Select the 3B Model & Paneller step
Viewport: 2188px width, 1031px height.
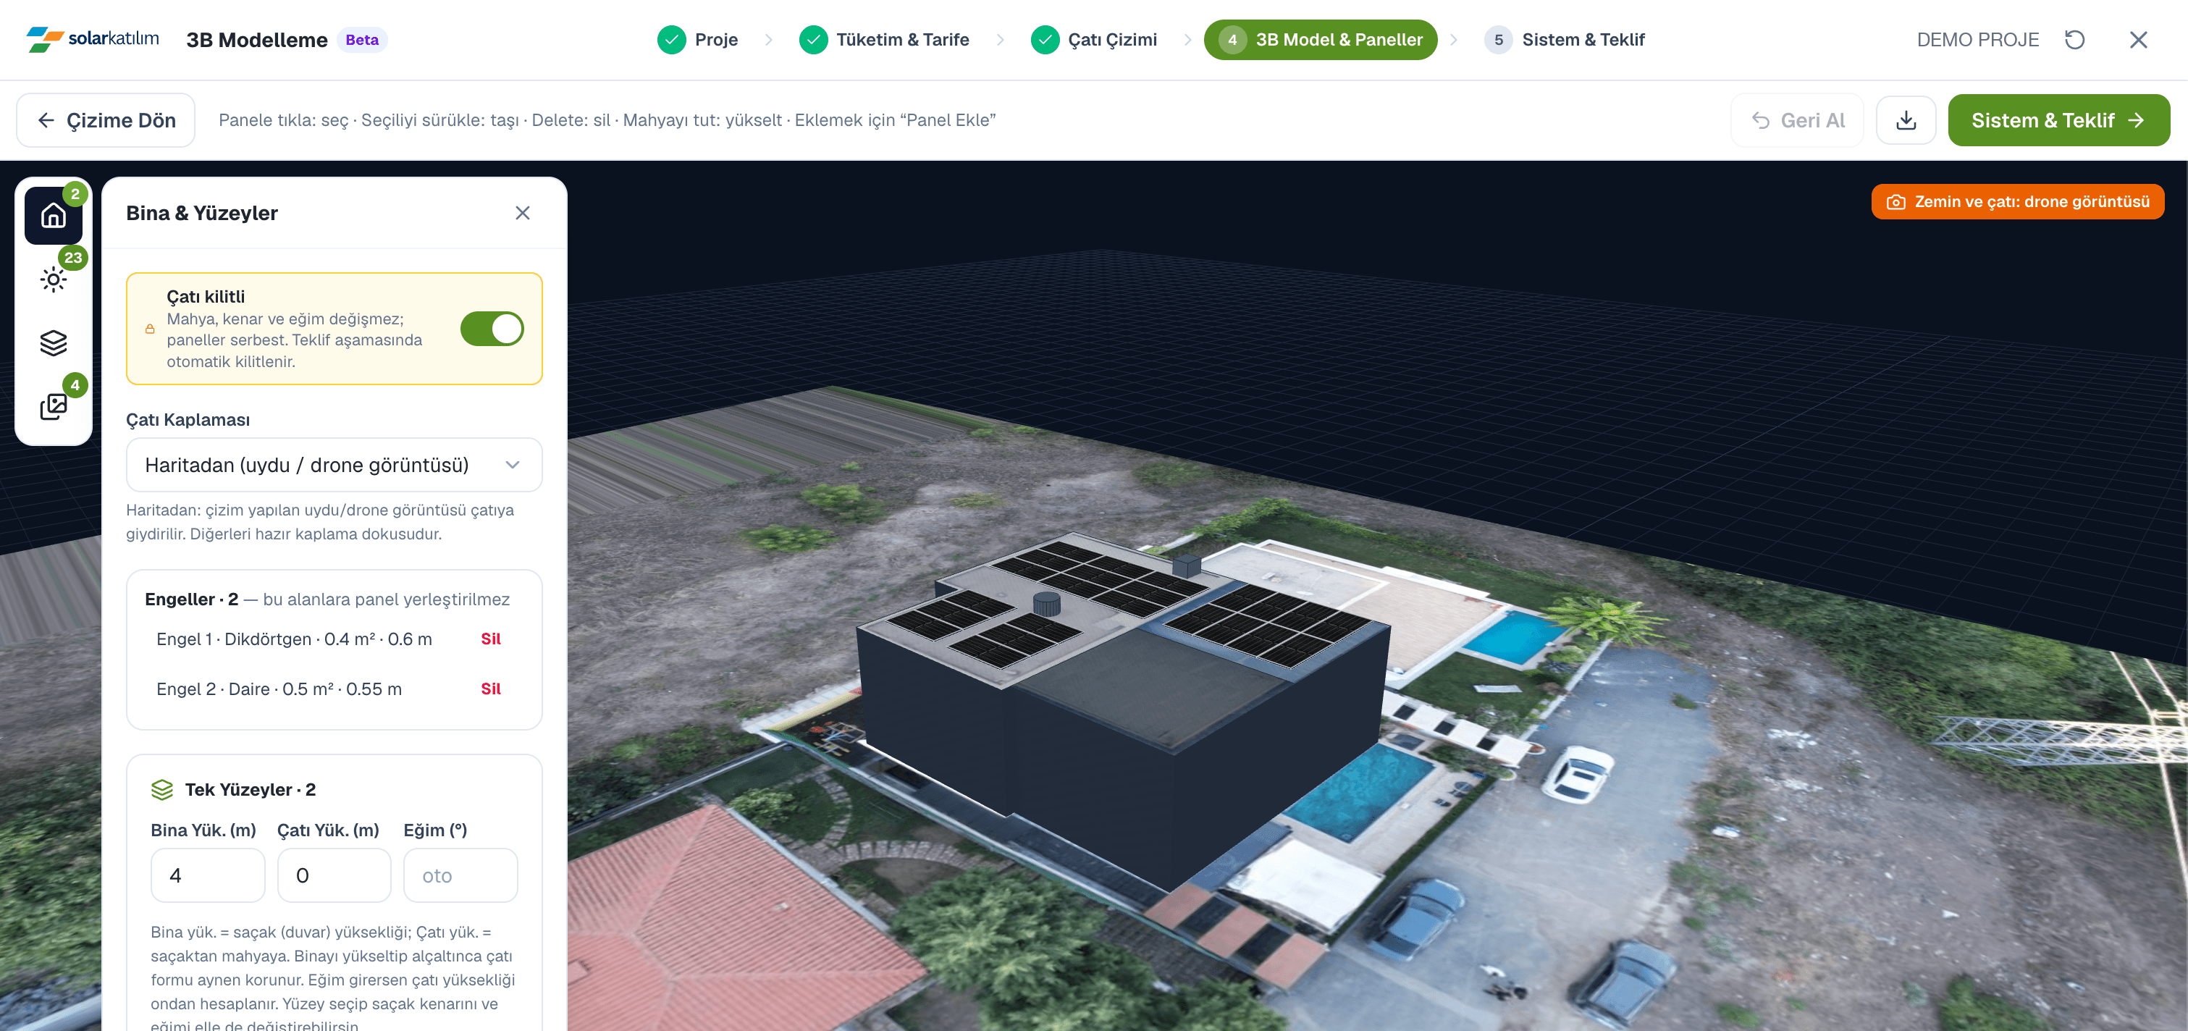(1320, 40)
